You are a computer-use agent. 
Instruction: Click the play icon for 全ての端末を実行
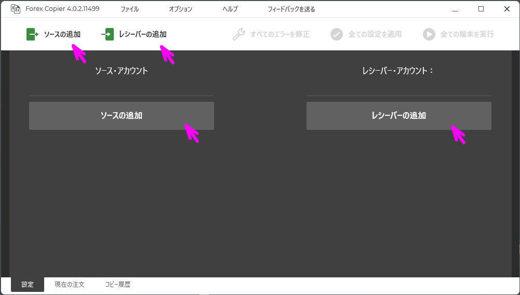point(429,34)
